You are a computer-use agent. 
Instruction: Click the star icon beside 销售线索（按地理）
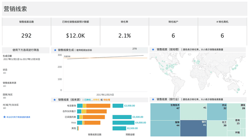pos(153,49)
